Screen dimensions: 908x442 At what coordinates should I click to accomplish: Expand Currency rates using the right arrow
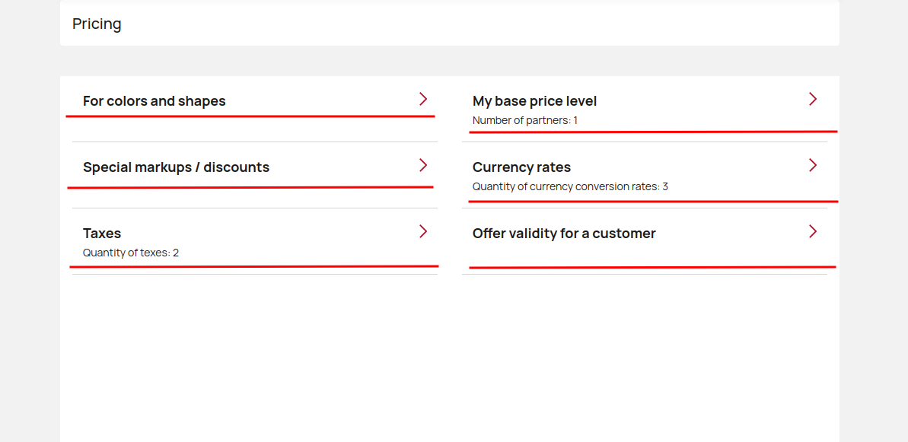(813, 165)
